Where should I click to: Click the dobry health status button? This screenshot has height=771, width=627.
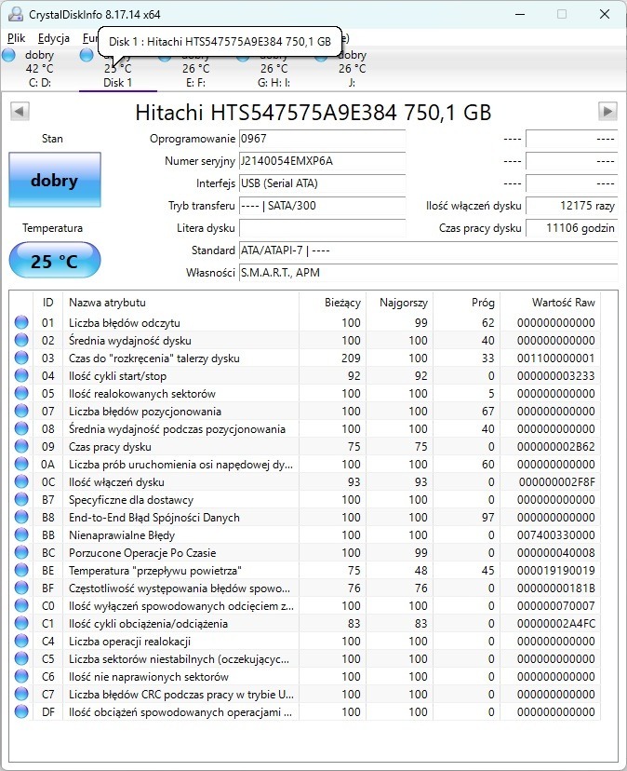tap(55, 180)
